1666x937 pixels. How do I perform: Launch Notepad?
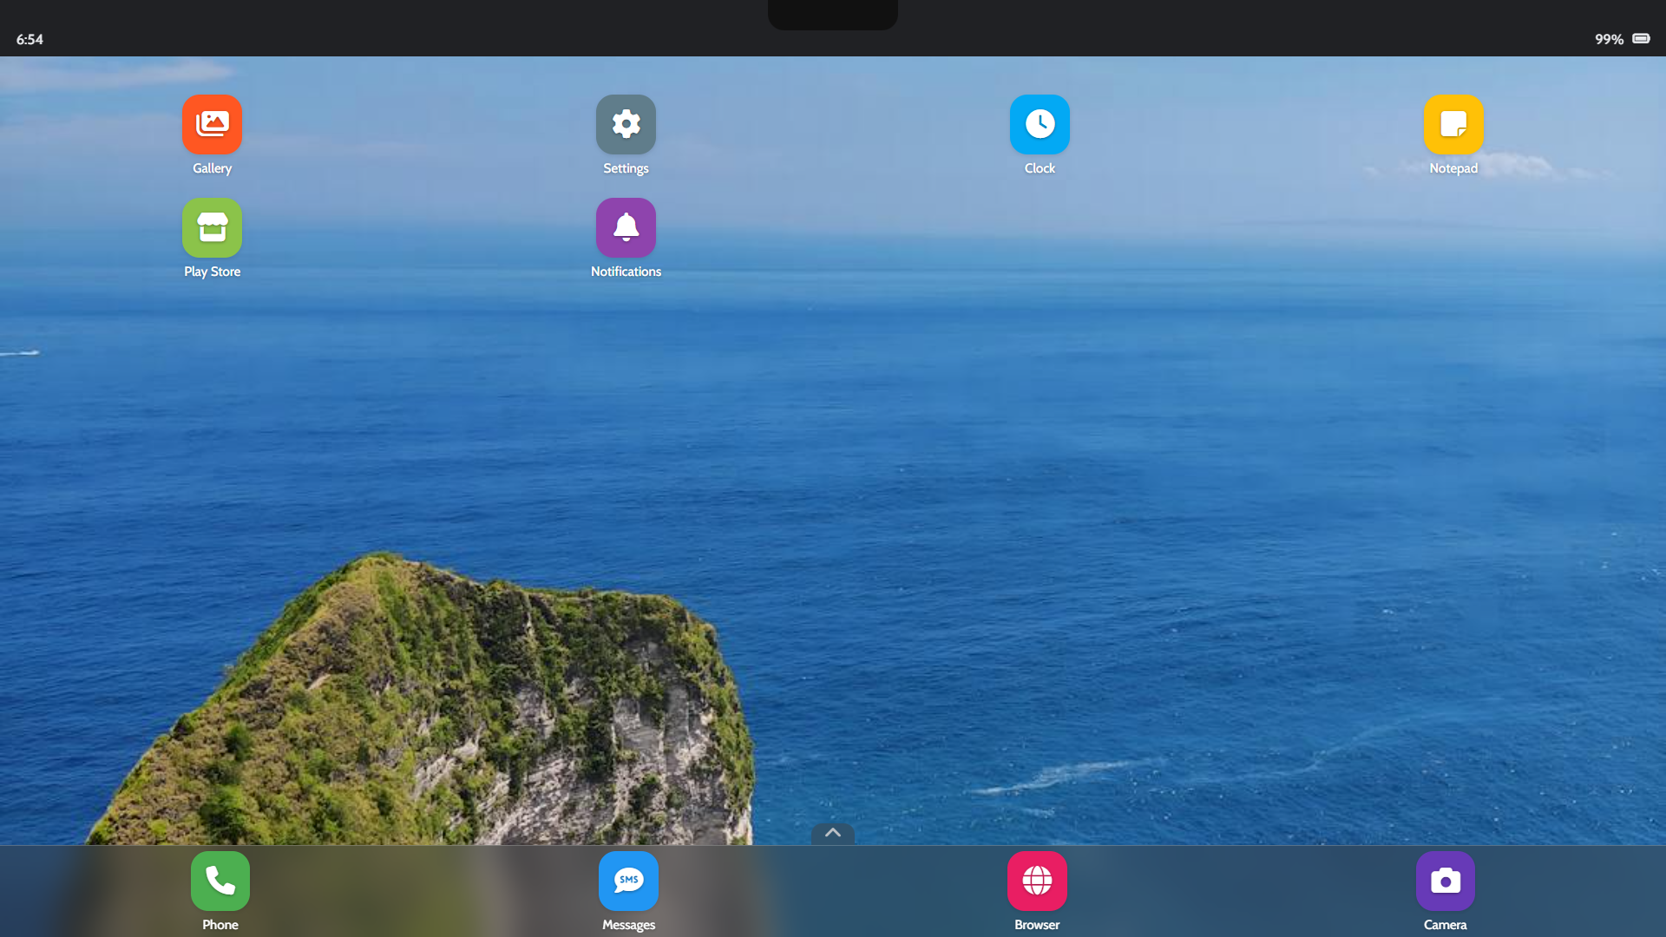(x=1453, y=124)
